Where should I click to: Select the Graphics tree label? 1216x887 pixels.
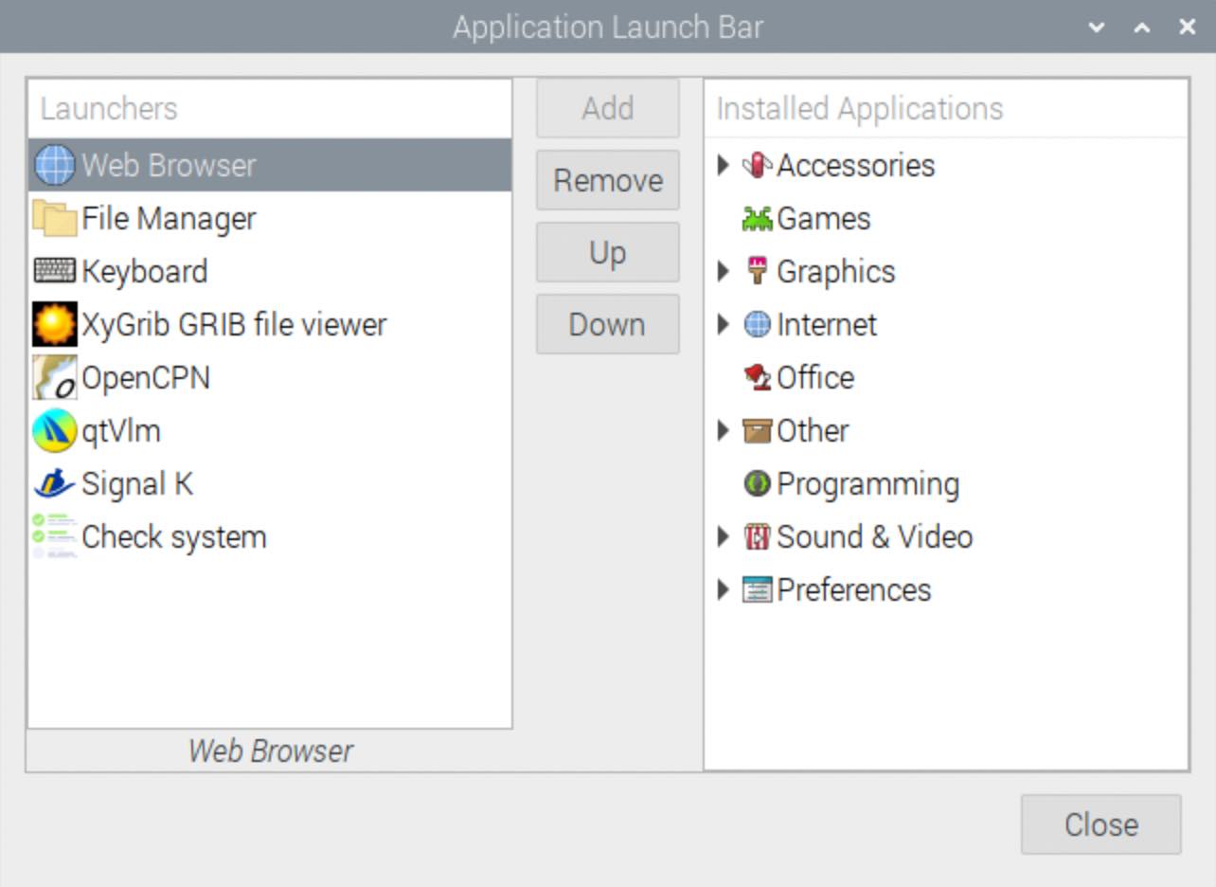pos(836,271)
